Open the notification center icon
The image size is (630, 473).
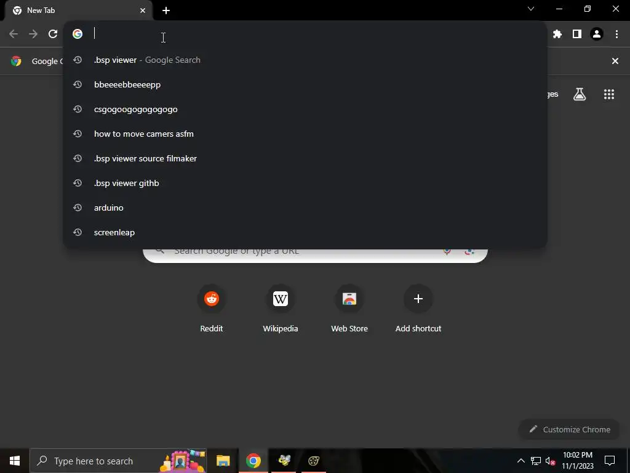click(x=610, y=461)
